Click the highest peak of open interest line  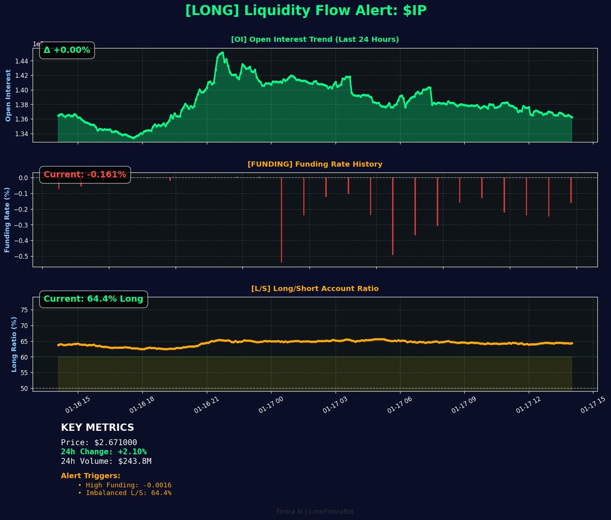(x=221, y=52)
